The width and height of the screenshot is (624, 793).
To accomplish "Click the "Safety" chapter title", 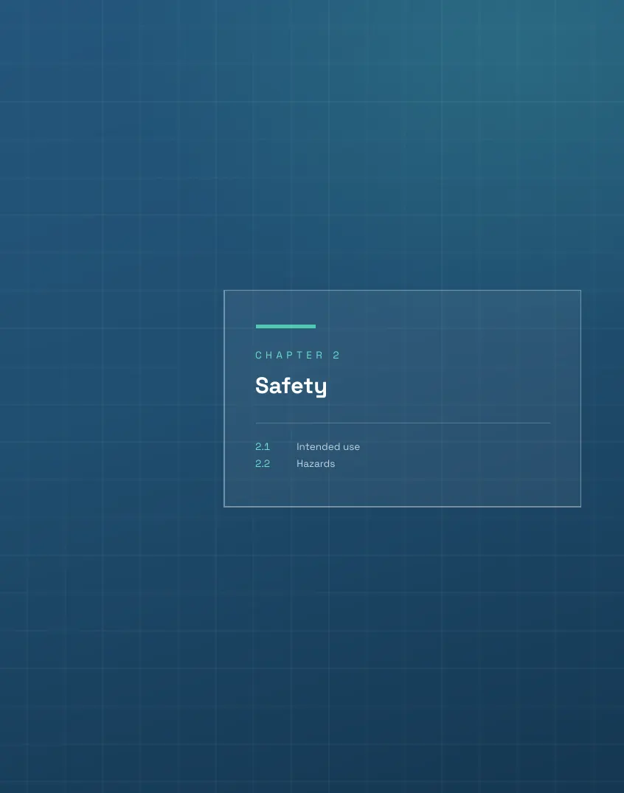I will click(x=291, y=386).
